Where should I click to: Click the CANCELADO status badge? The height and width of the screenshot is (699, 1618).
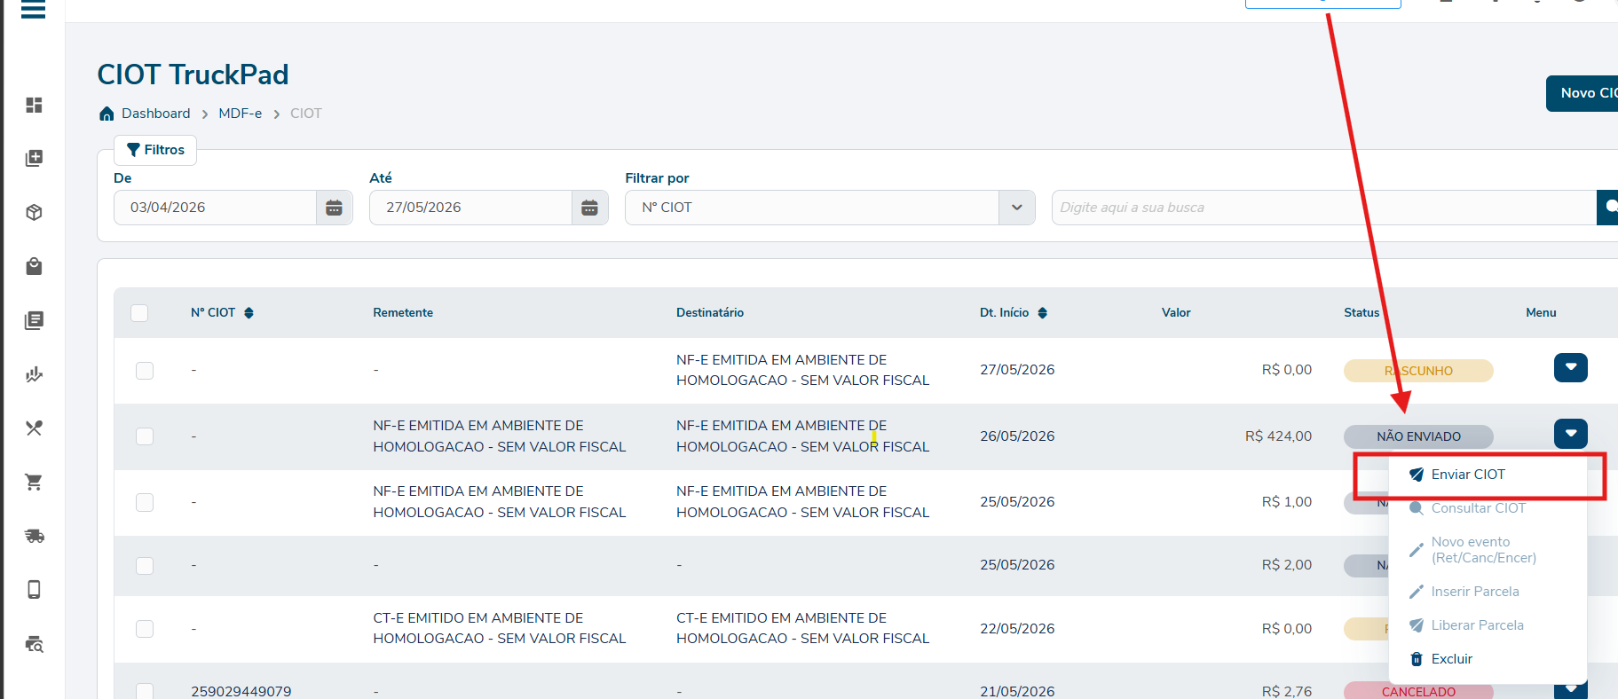[x=1418, y=692]
